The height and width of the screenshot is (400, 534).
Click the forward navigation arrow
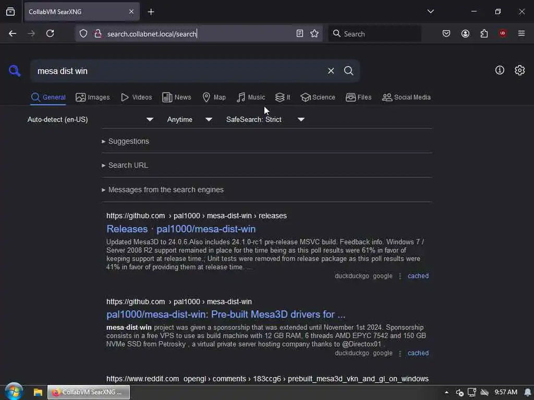(x=31, y=33)
